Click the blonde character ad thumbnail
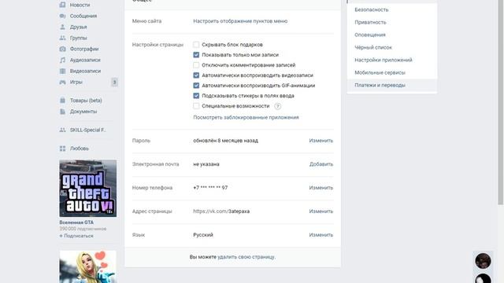 point(87,266)
